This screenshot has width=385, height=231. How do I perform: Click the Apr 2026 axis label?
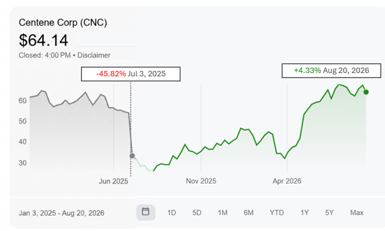[287, 181]
